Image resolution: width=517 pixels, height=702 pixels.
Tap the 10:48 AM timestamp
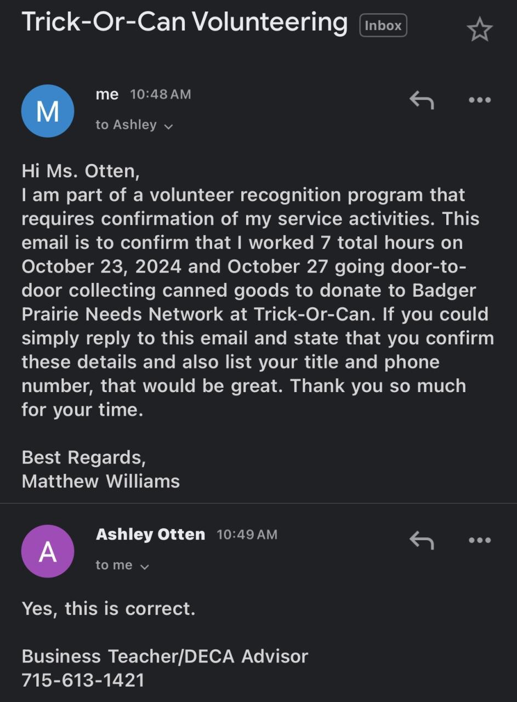pos(161,94)
